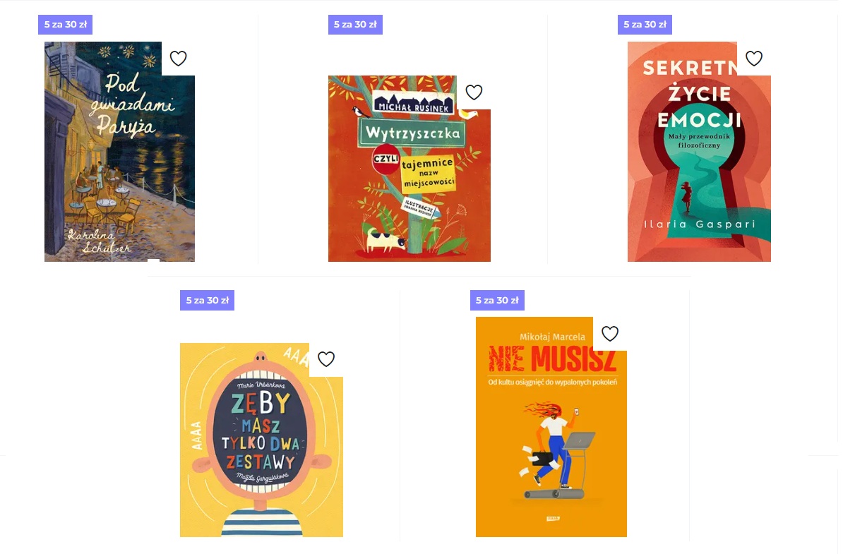Click 5 za 30 zł badge above Wytrzyszczka
Screen dimensions: 843x554
pyautogui.click(x=355, y=24)
